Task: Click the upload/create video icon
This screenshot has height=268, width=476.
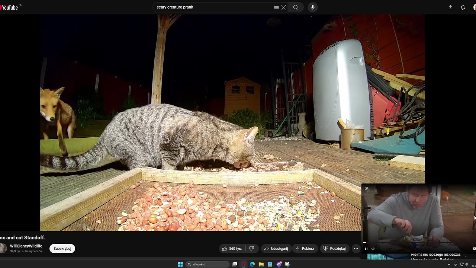Action: 450,7
